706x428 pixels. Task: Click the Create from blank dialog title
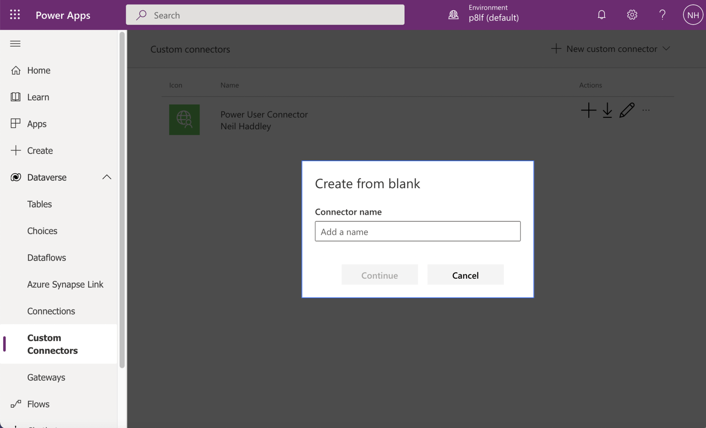pyautogui.click(x=367, y=184)
